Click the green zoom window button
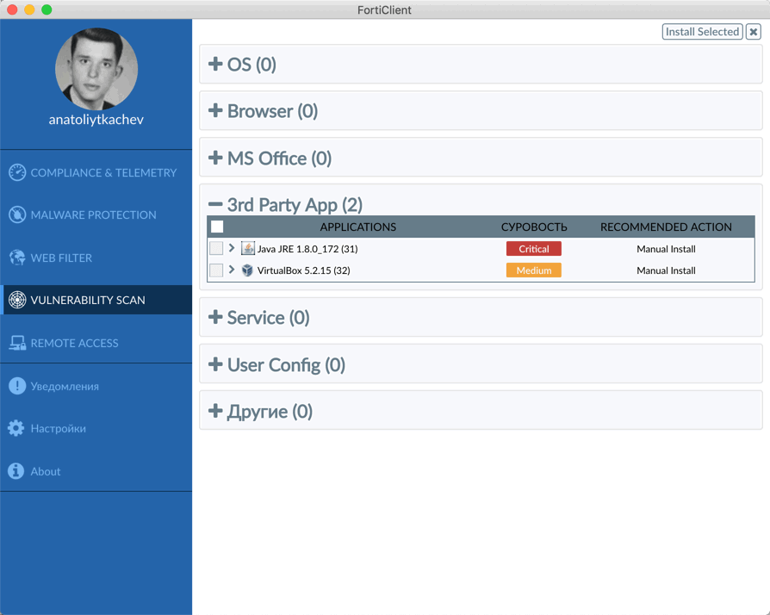Screen dimensions: 770x615 tap(47, 9)
